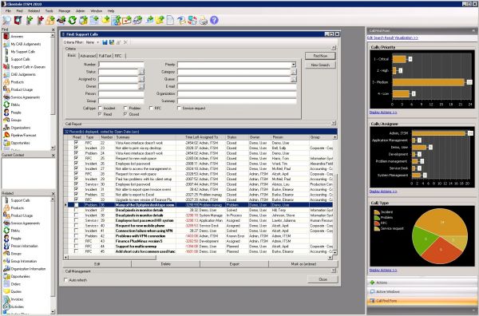Collapse the Criteria section
This screenshot has height=316, width=479.
point(334,48)
